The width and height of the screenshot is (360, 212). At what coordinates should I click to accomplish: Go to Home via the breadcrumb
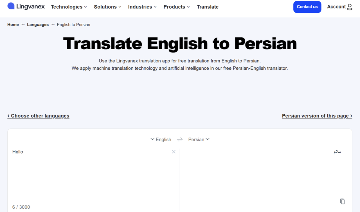(x=13, y=25)
